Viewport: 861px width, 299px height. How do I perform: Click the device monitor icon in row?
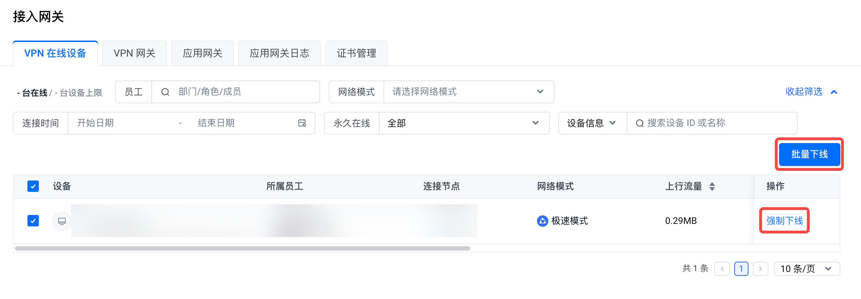point(62,221)
